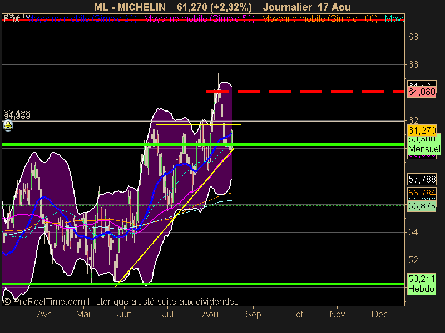Click the Jun month on time axis

[x=124, y=314]
